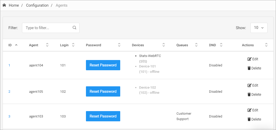This screenshot has width=276, height=130.
Task: Sort by Agent column arrows
Action: click(x=47, y=45)
